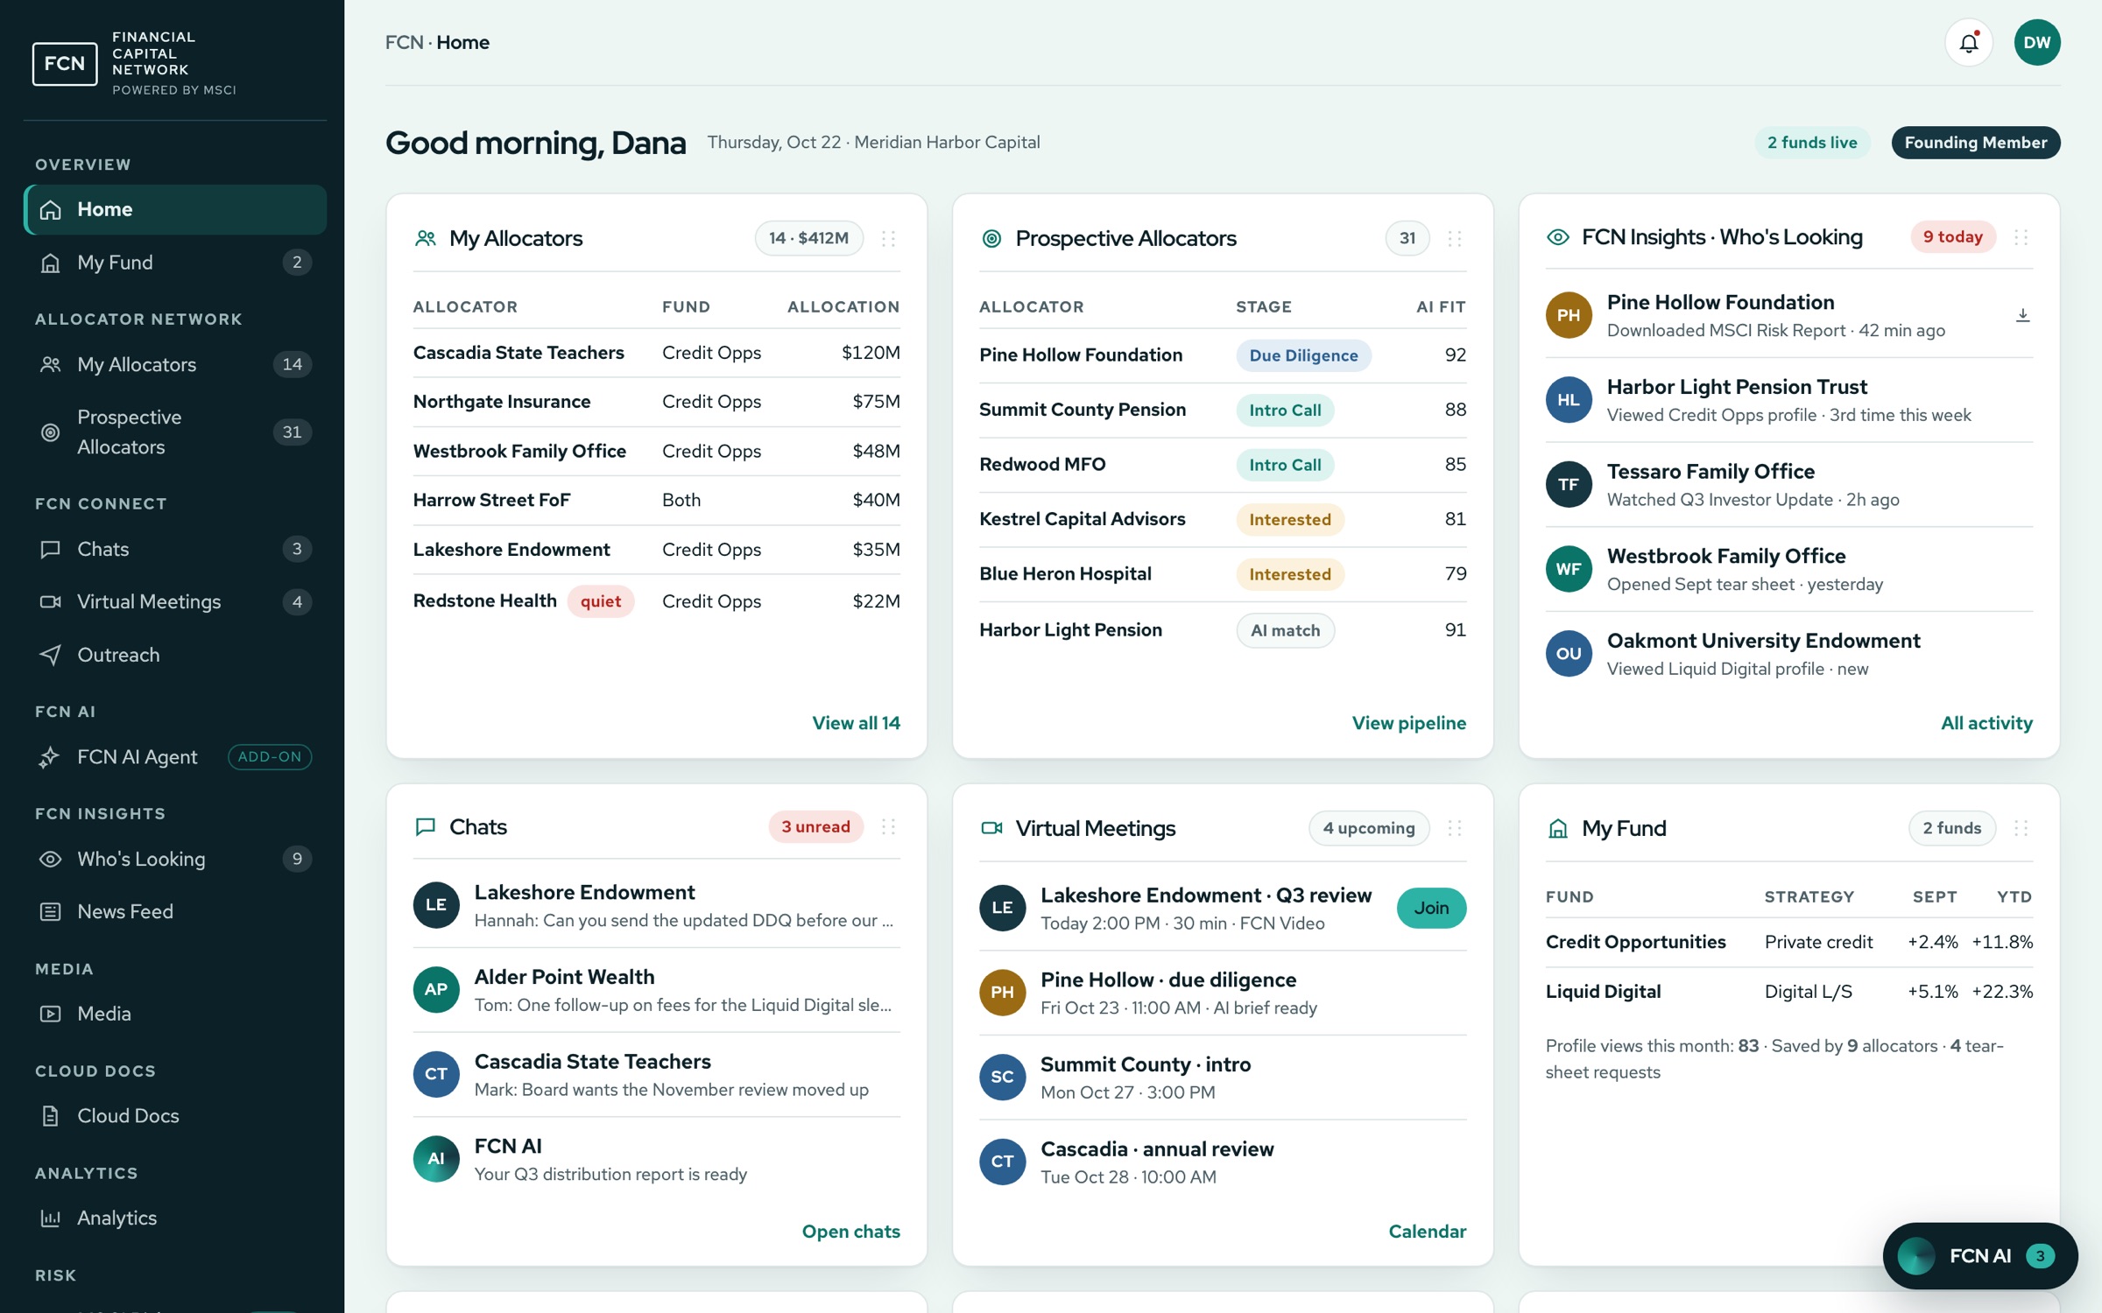
Task: Go to Home in the sidebar
Action: [175, 209]
